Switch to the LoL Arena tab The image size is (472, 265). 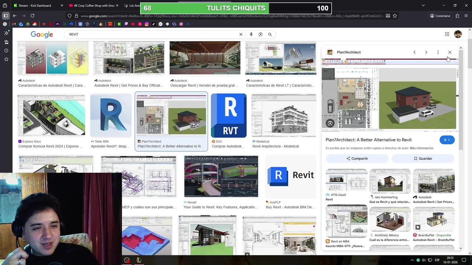[133, 6]
